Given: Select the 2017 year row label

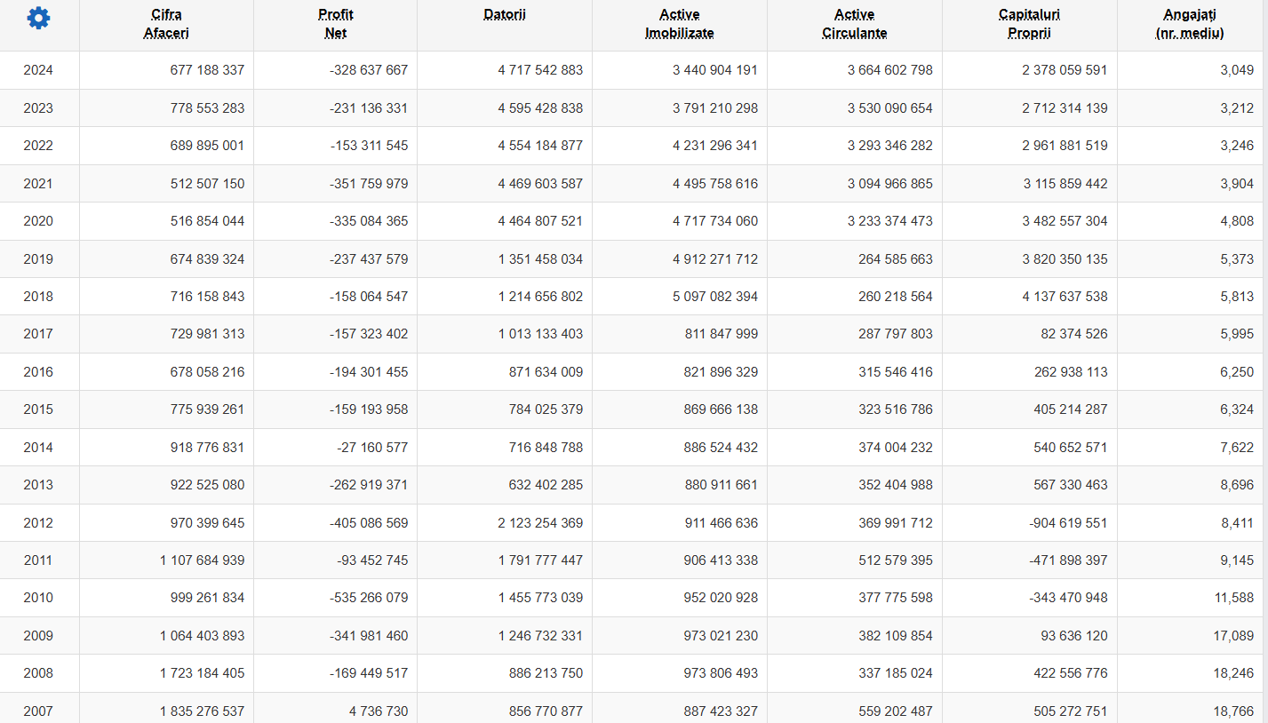Looking at the screenshot, I should (38, 334).
